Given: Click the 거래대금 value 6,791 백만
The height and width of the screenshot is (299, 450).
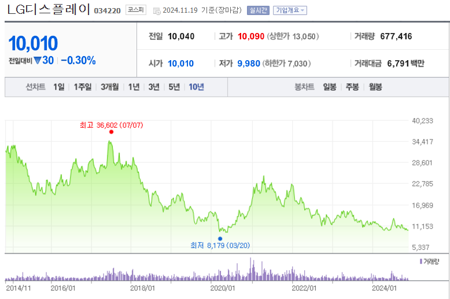Looking at the screenshot, I should pyautogui.click(x=405, y=64).
